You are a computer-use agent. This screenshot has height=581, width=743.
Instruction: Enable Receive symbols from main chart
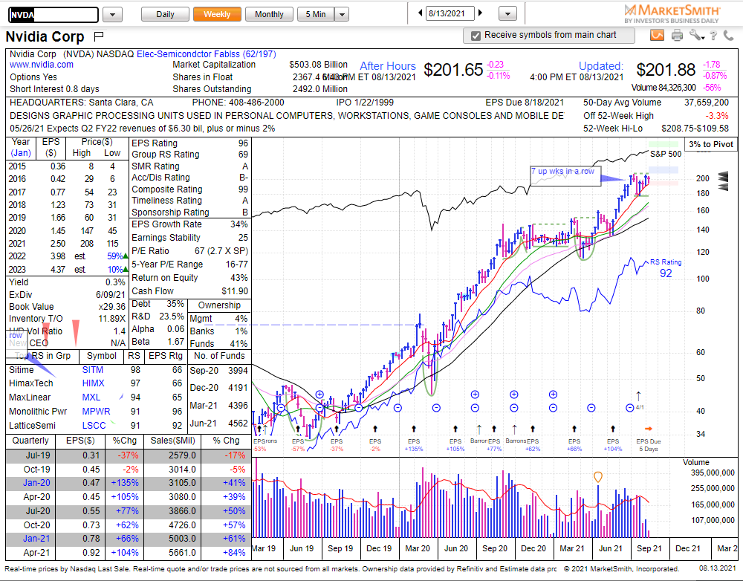473,35
